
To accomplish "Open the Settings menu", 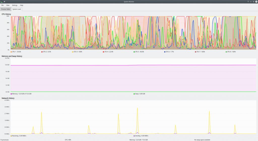I will 15,5.
